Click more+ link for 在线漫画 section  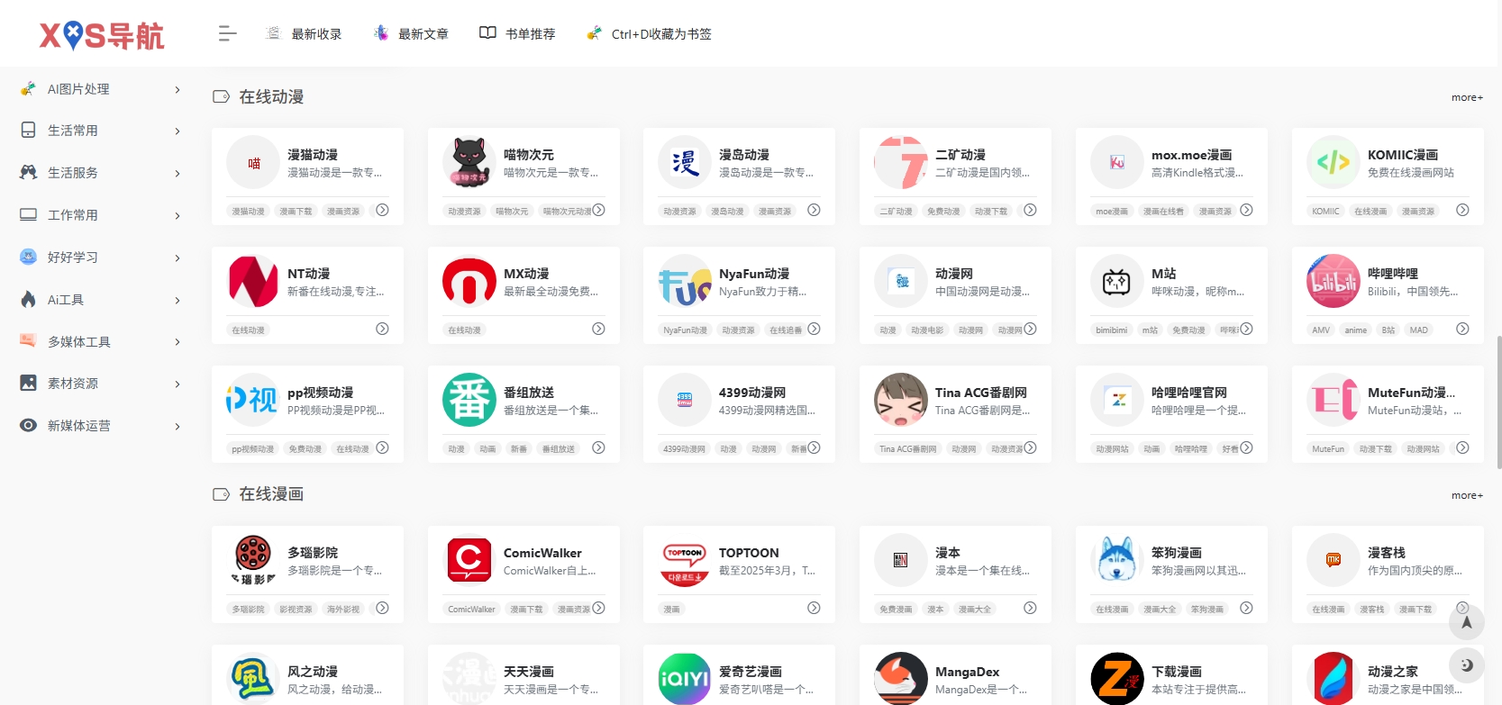coord(1467,495)
